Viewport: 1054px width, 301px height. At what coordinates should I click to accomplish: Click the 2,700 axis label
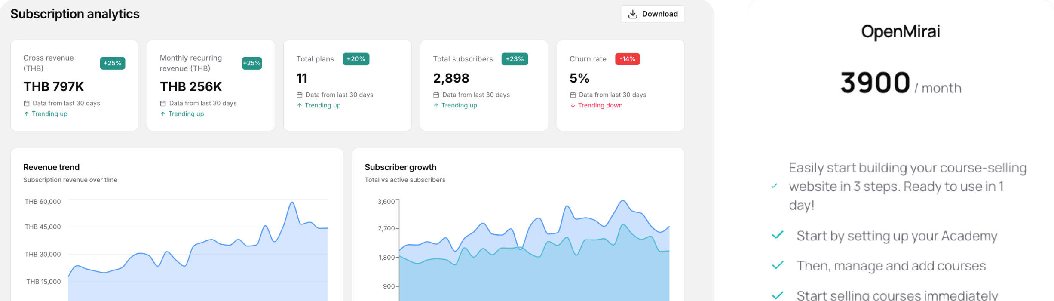pos(386,228)
